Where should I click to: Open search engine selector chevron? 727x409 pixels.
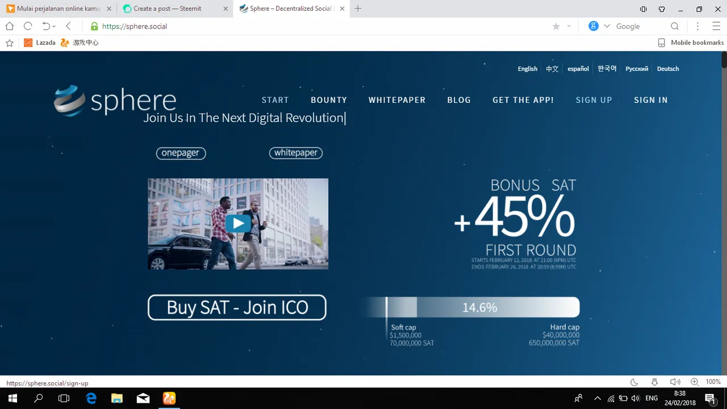[607, 26]
